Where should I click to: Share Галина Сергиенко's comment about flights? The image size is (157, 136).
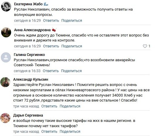click(x=71, y=71)
